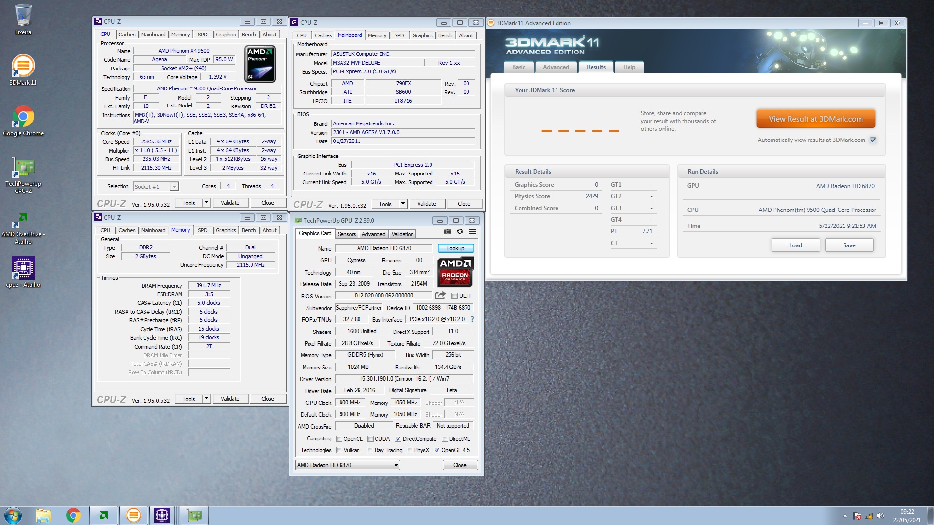The image size is (934, 525).
Task: Toggle the UEFI checkbox in GPU-Z
Action: 454,296
